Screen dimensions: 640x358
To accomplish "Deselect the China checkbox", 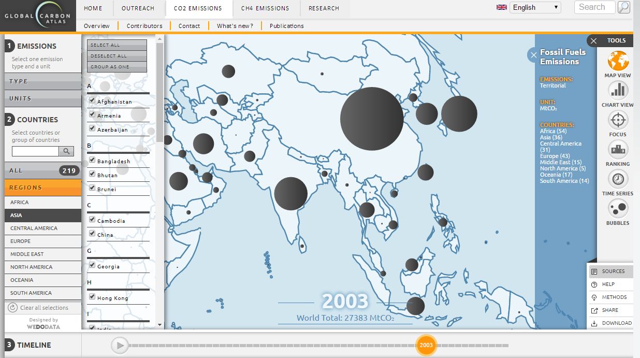I will pyautogui.click(x=92, y=234).
